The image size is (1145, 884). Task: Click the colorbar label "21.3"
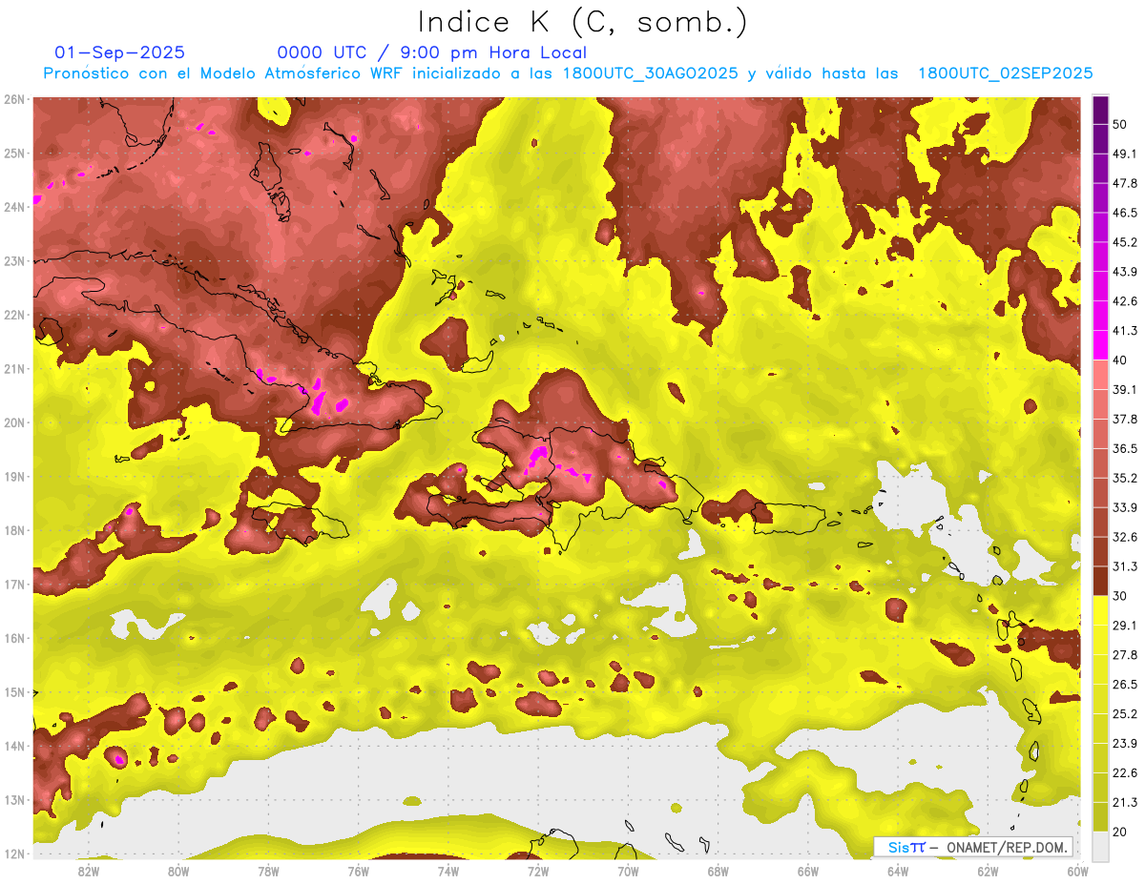point(1124,802)
